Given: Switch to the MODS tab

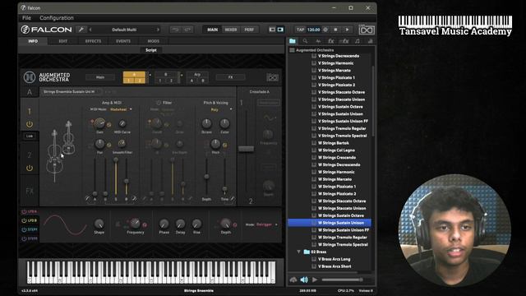Looking at the screenshot, I should (x=154, y=41).
